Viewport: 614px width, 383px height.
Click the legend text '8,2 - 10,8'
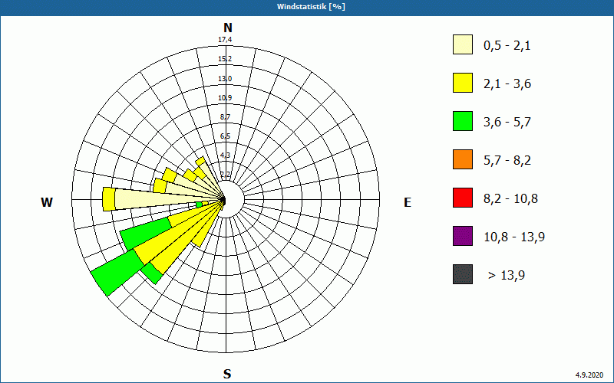pyautogui.click(x=510, y=199)
